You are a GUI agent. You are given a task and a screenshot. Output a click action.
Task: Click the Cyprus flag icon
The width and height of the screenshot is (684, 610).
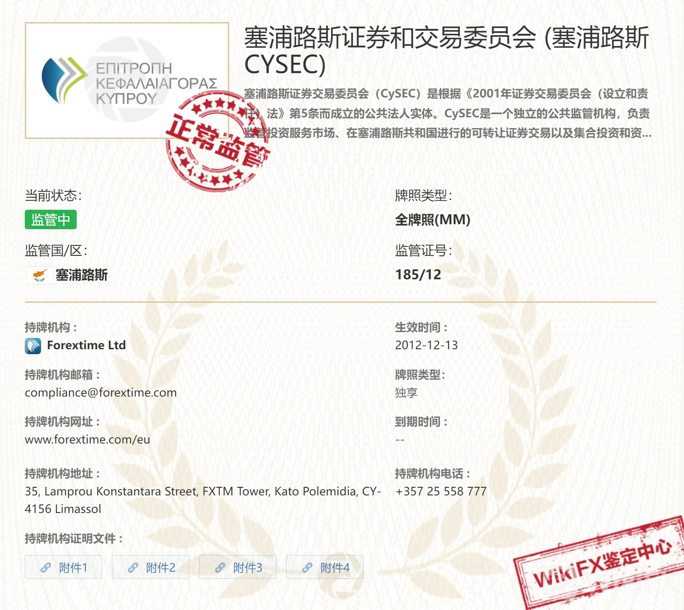pos(40,275)
